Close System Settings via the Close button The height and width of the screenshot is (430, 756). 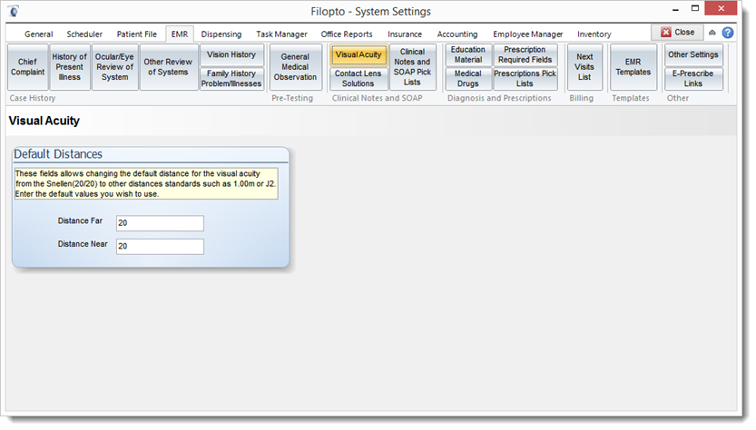[677, 33]
